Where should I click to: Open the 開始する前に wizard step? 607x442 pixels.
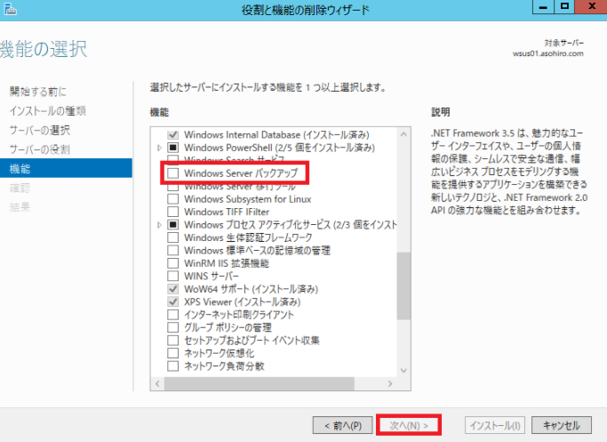[x=38, y=92]
